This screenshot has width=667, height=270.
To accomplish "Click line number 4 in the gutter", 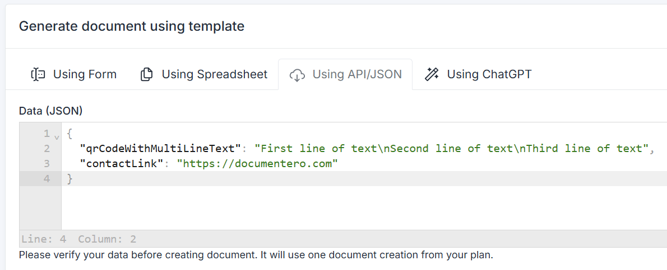I will (x=47, y=179).
